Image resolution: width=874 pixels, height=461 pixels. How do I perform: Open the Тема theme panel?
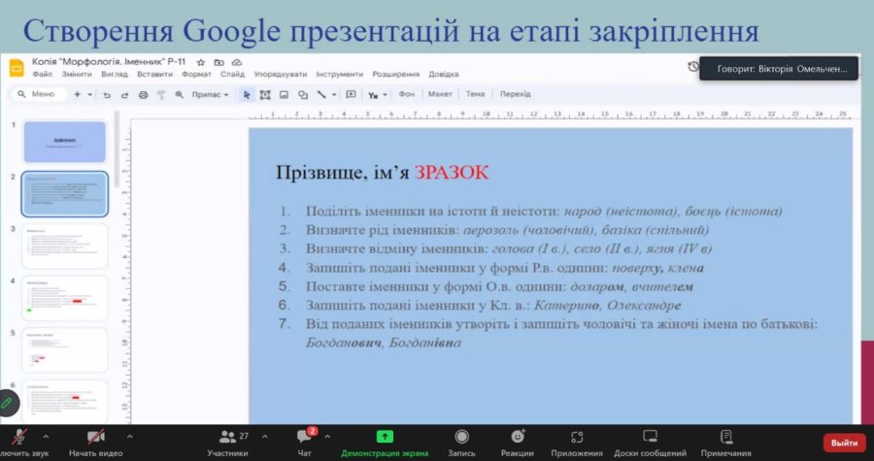pyautogui.click(x=475, y=95)
